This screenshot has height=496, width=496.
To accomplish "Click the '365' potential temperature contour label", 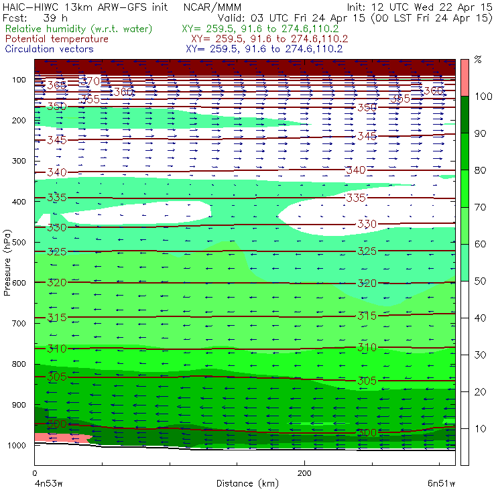I will click(x=57, y=85).
